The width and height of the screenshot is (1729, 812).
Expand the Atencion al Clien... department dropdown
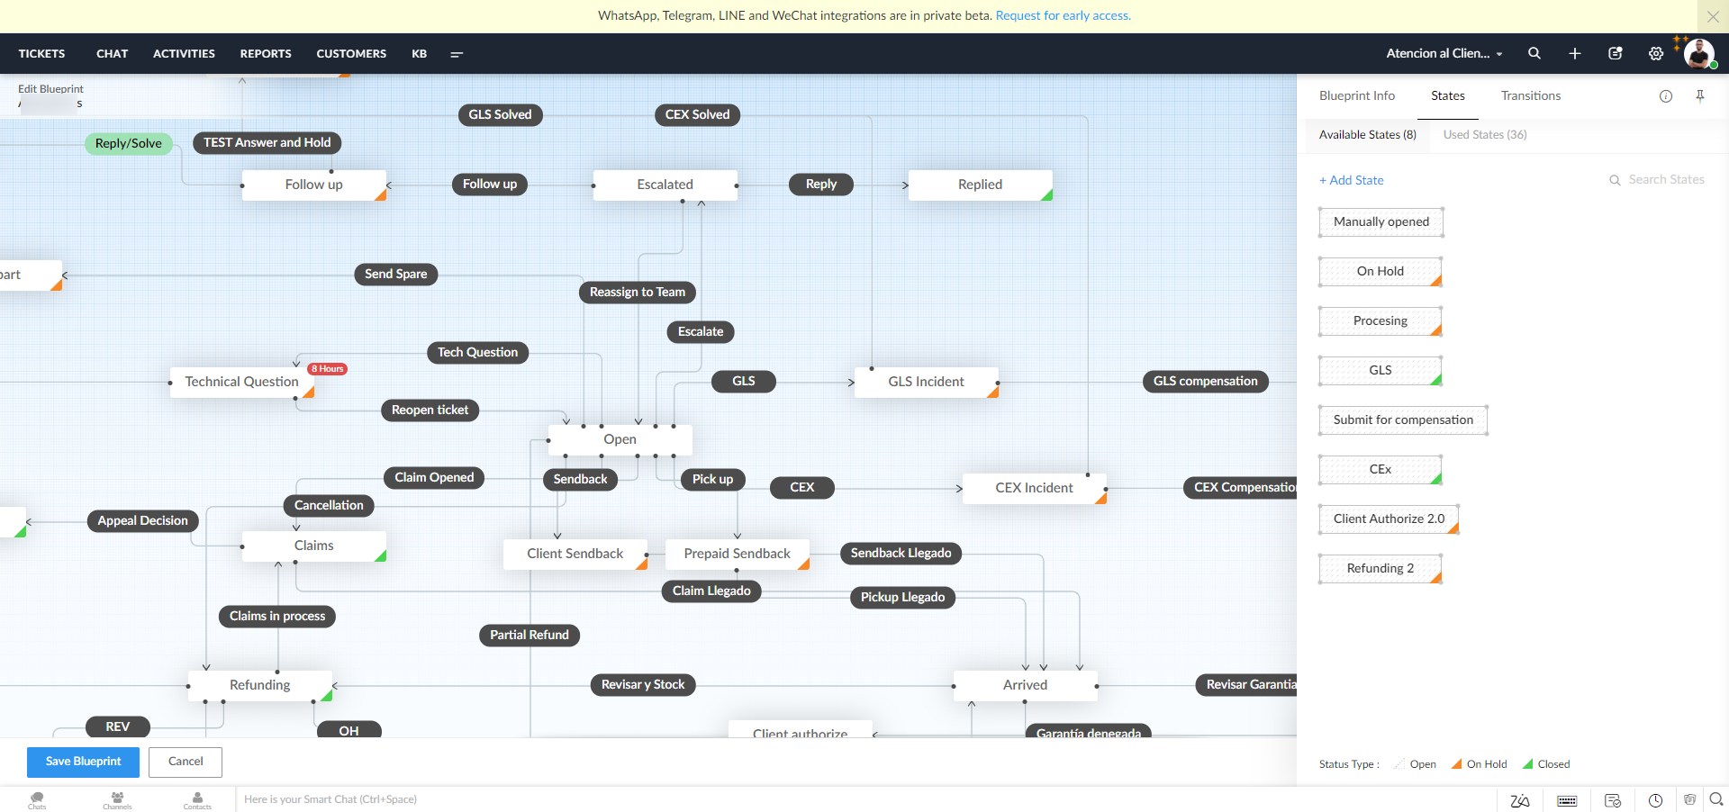(x=1444, y=53)
